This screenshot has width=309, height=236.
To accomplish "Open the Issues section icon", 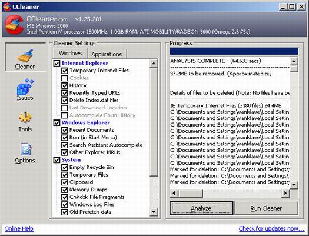I will [25, 89].
